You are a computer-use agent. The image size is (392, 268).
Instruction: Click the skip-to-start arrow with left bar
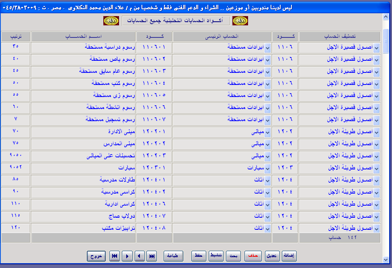click(x=115, y=256)
